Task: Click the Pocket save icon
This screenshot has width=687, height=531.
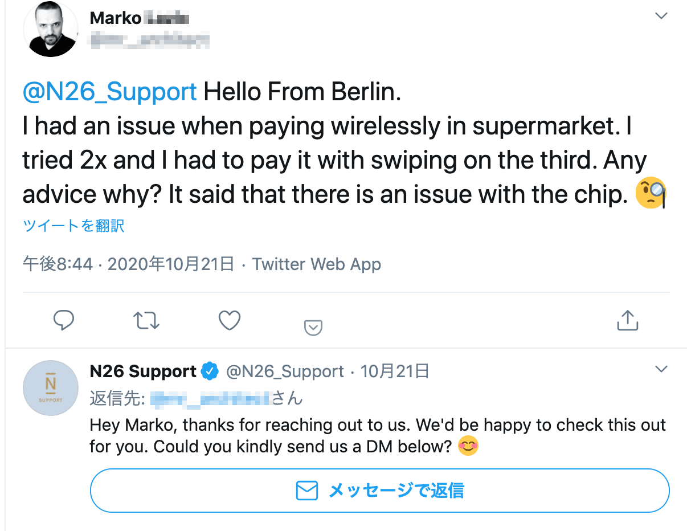Action: click(x=313, y=327)
